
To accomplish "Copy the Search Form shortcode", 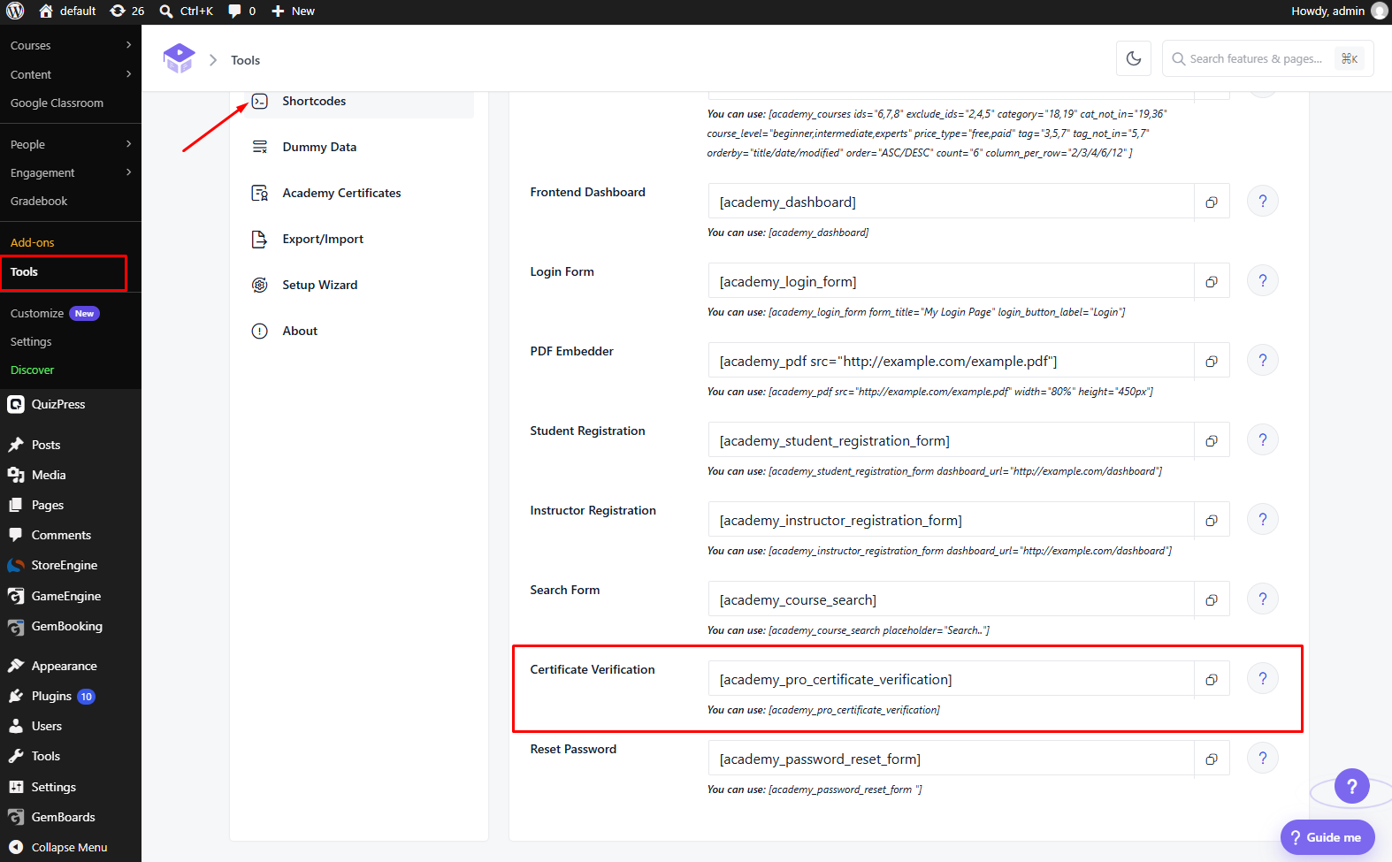I will tap(1212, 599).
